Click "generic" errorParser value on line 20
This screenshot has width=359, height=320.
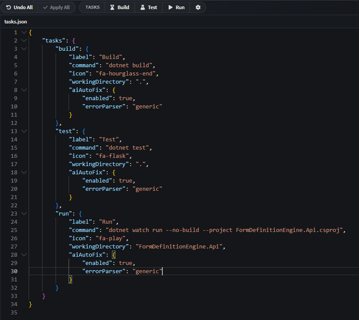pos(147,189)
